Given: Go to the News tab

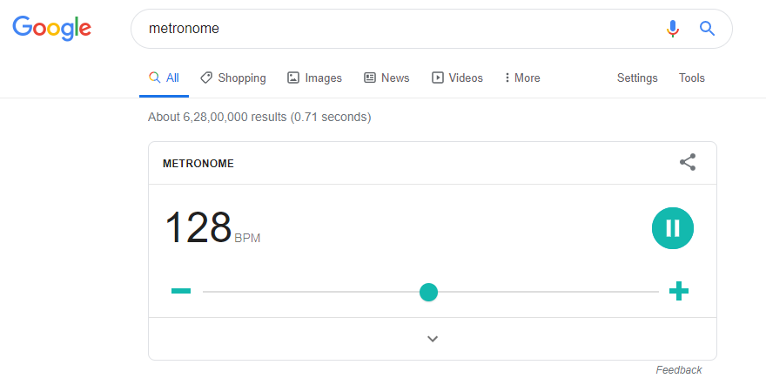Looking at the screenshot, I should [386, 78].
